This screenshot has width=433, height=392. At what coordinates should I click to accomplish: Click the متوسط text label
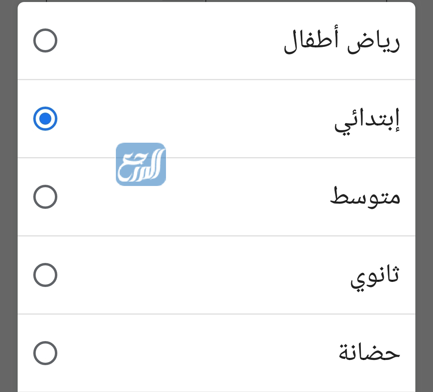[x=364, y=197]
